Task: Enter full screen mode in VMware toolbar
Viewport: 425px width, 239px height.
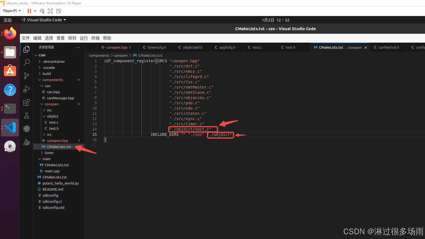Action: [50, 11]
